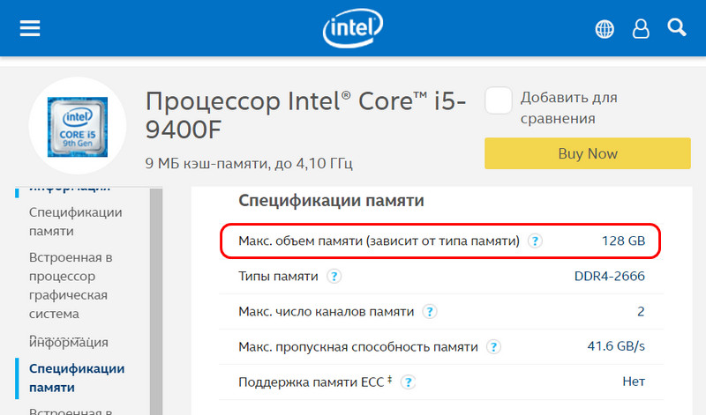Select active Спецификации памяти sidebar item
Viewport: 706px width, 415px height.
[x=77, y=378]
